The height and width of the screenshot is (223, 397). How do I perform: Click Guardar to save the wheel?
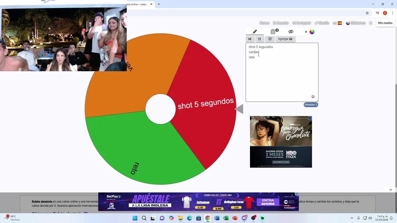coord(281,23)
